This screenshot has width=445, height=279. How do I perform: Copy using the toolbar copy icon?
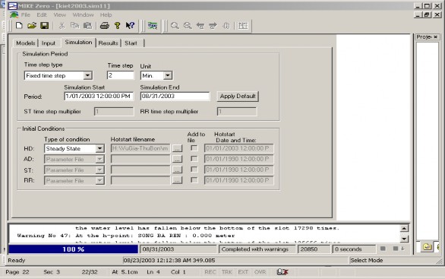click(x=74, y=26)
